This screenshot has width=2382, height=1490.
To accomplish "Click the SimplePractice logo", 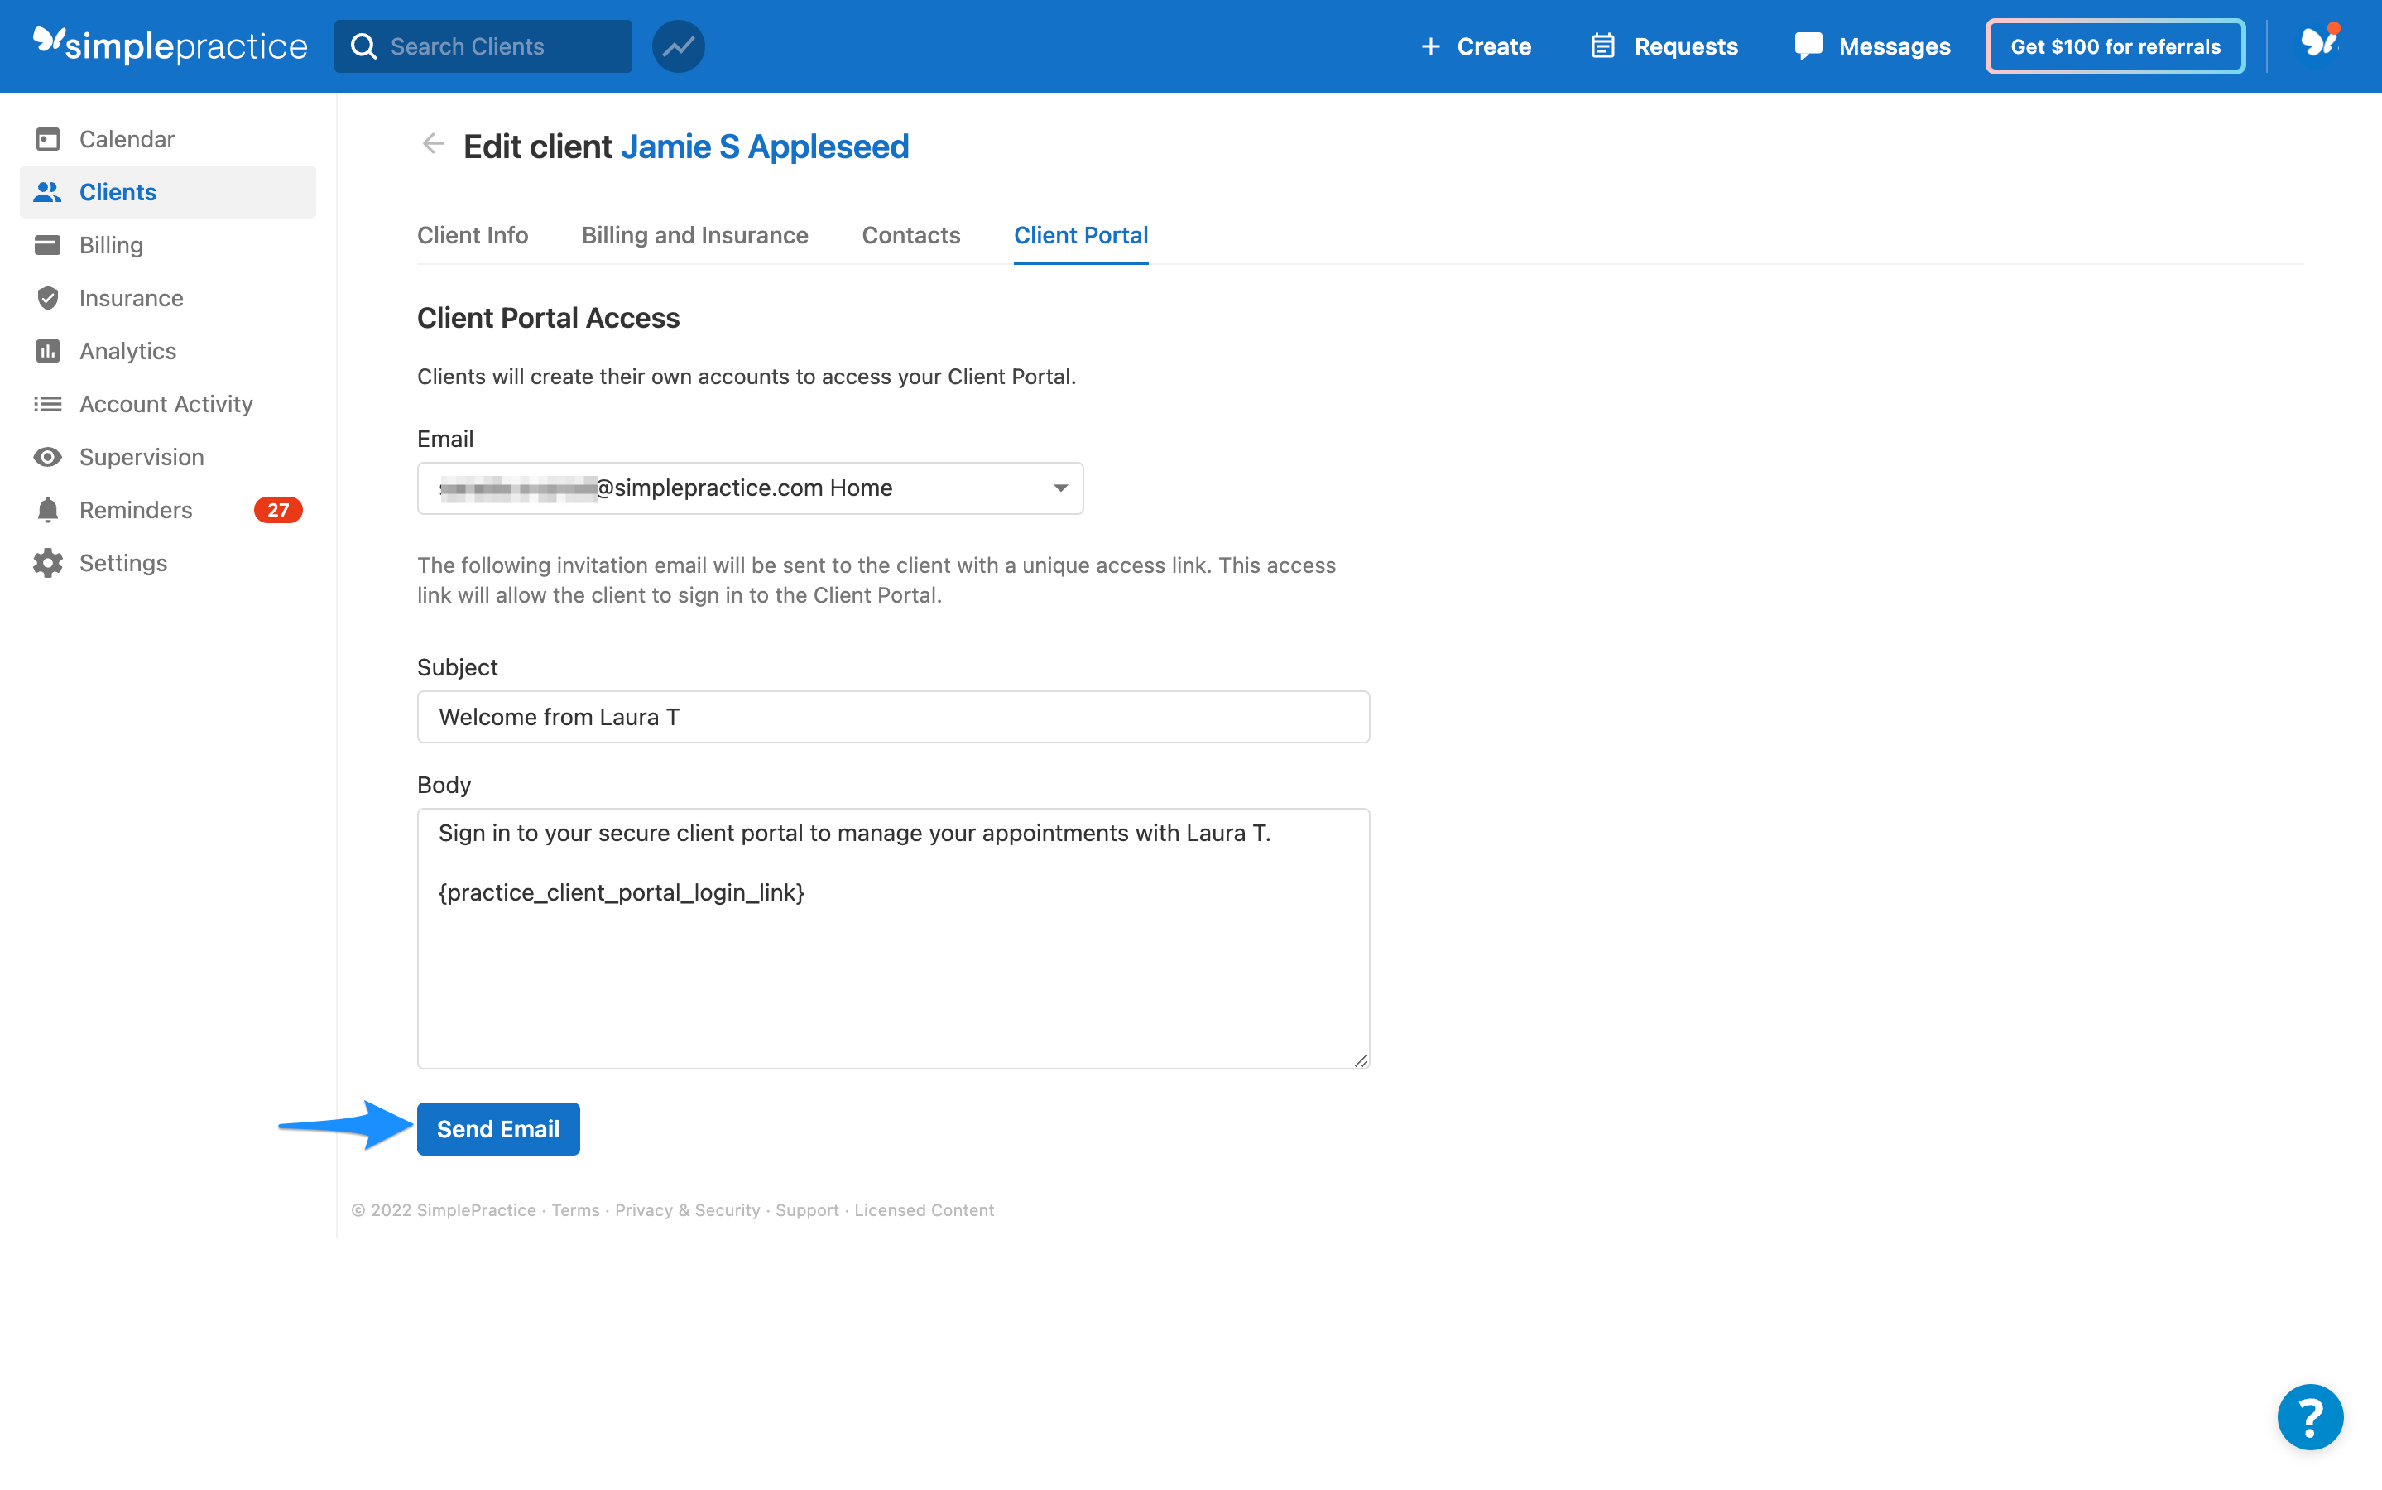I will tap(169, 46).
